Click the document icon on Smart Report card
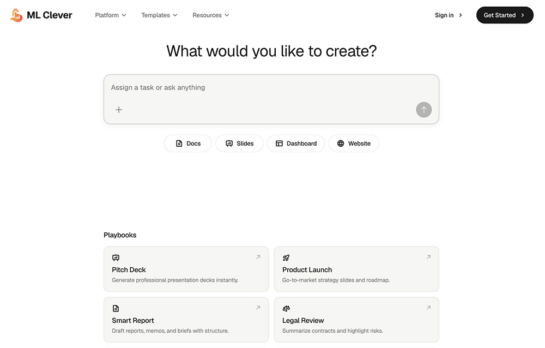The height and width of the screenshot is (348, 545). (116, 308)
